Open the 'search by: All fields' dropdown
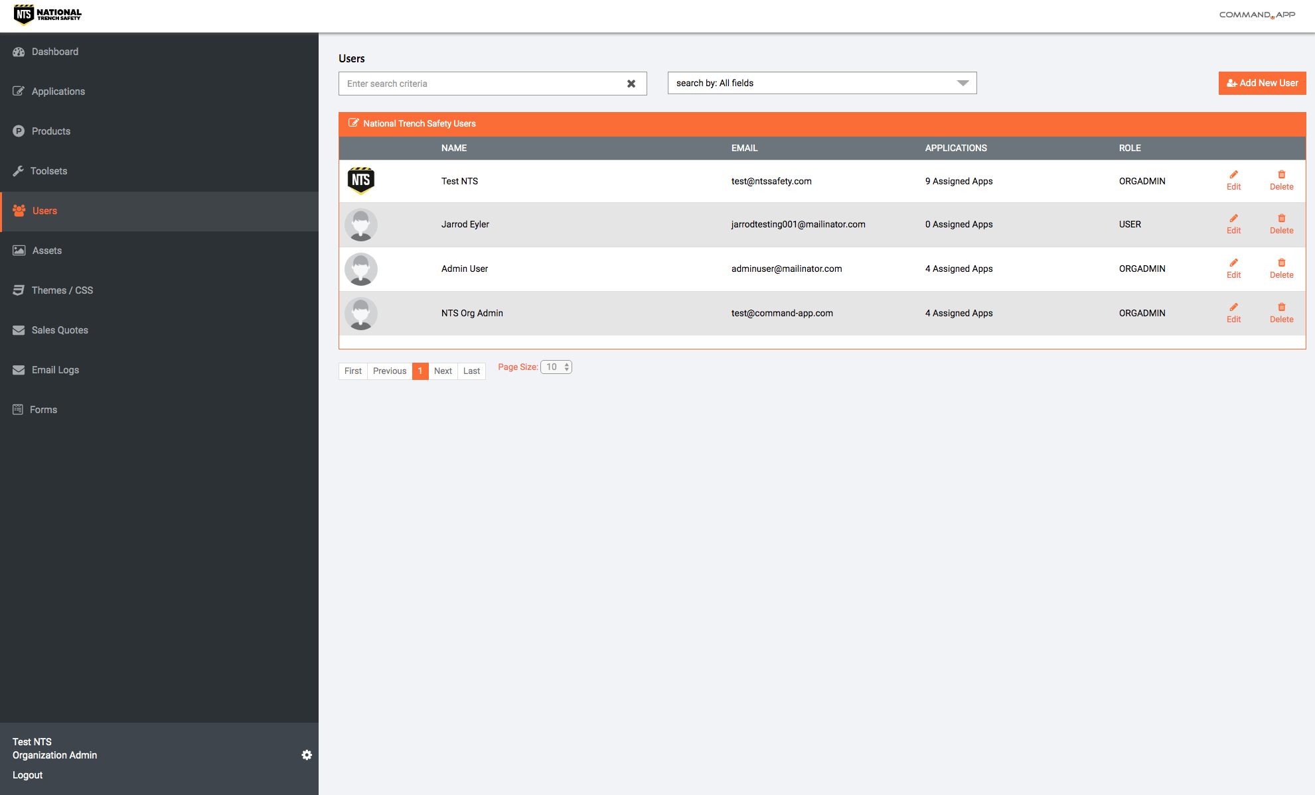Screen dimensions: 1315x795 click(x=822, y=83)
